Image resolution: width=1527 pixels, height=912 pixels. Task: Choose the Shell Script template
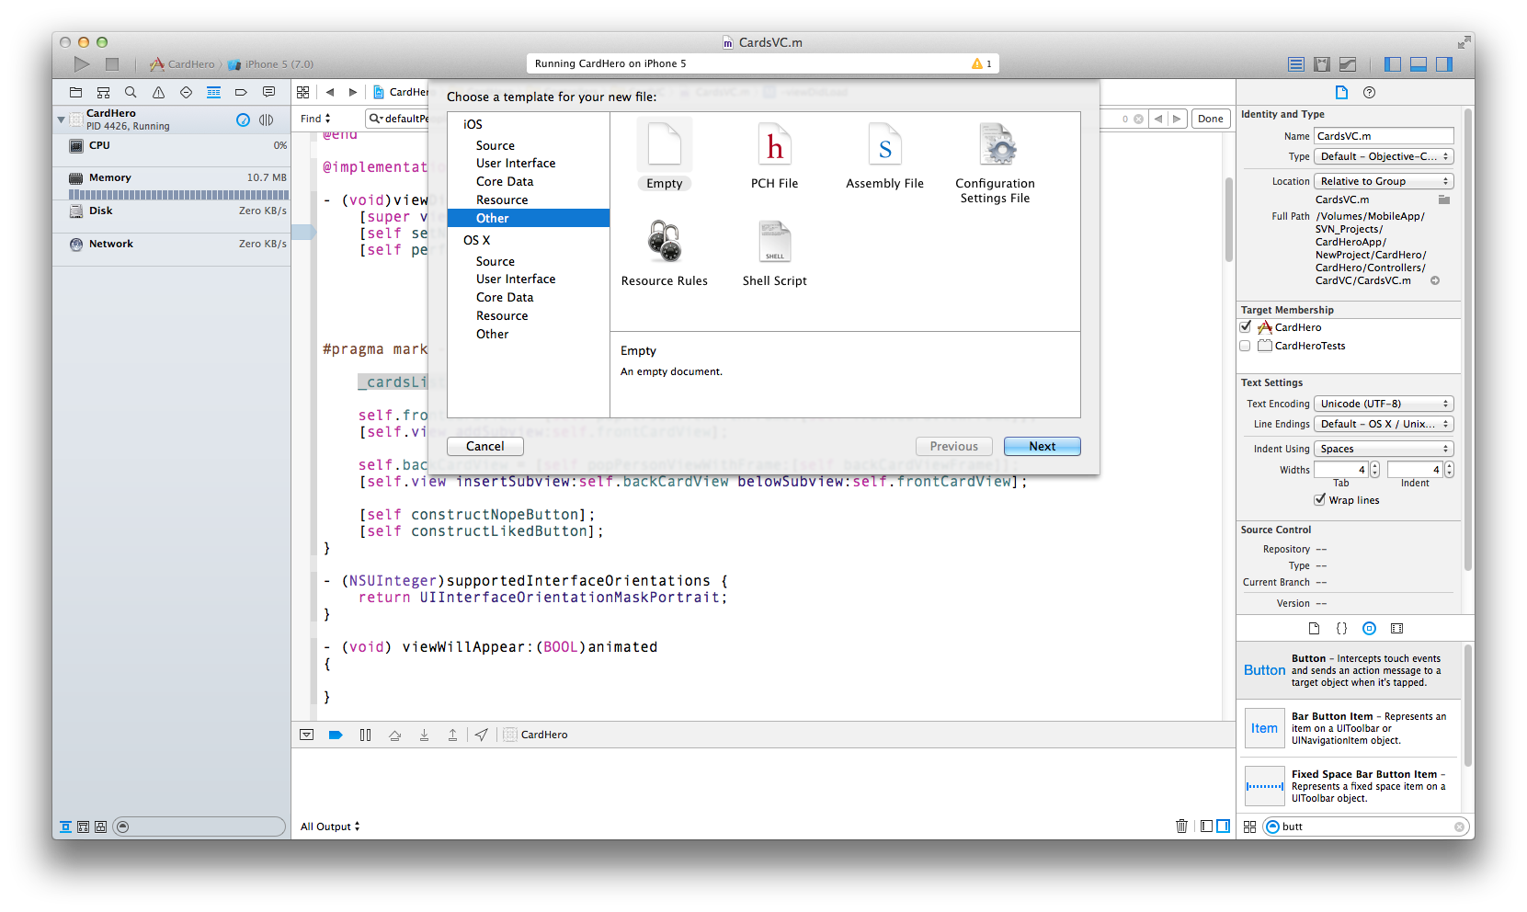pyautogui.click(x=775, y=255)
